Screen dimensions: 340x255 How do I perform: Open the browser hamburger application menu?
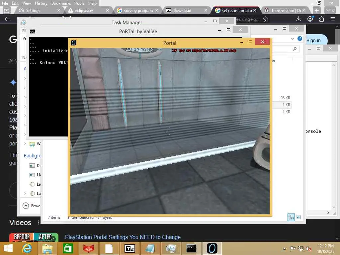pos(333,19)
